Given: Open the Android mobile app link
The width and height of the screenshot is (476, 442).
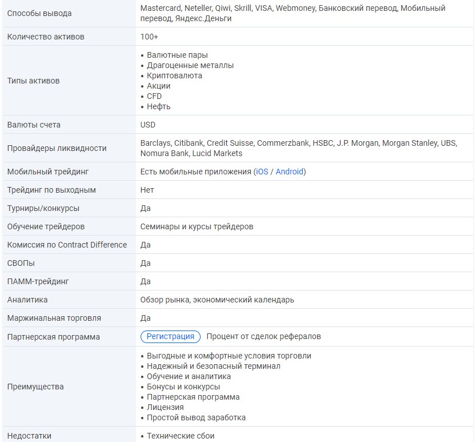Looking at the screenshot, I should (x=289, y=172).
